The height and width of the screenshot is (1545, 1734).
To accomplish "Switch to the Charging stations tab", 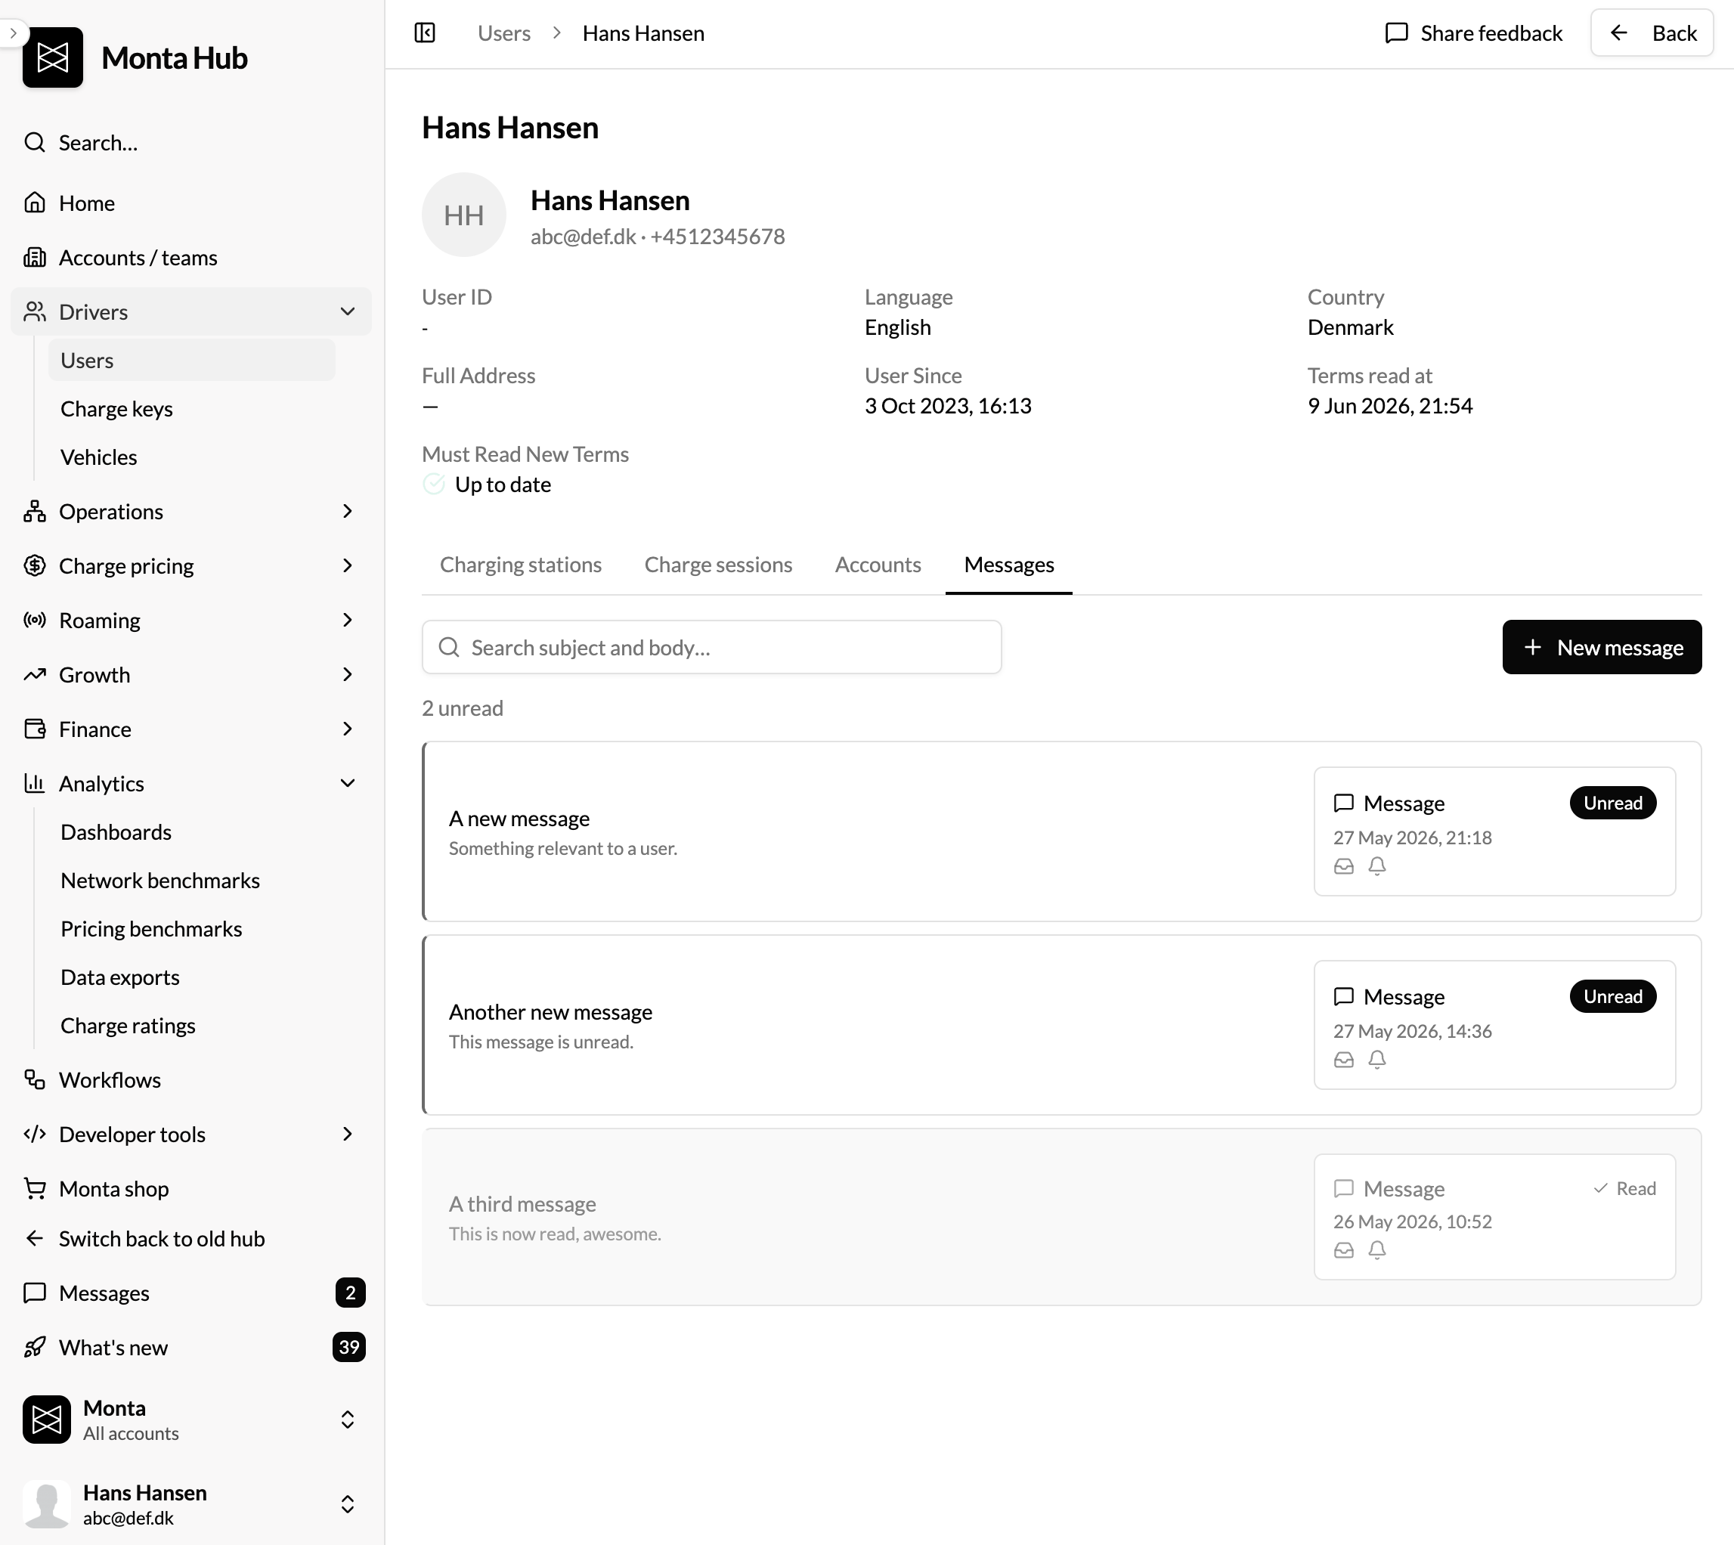I will pyautogui.click(x=520, y=565).
